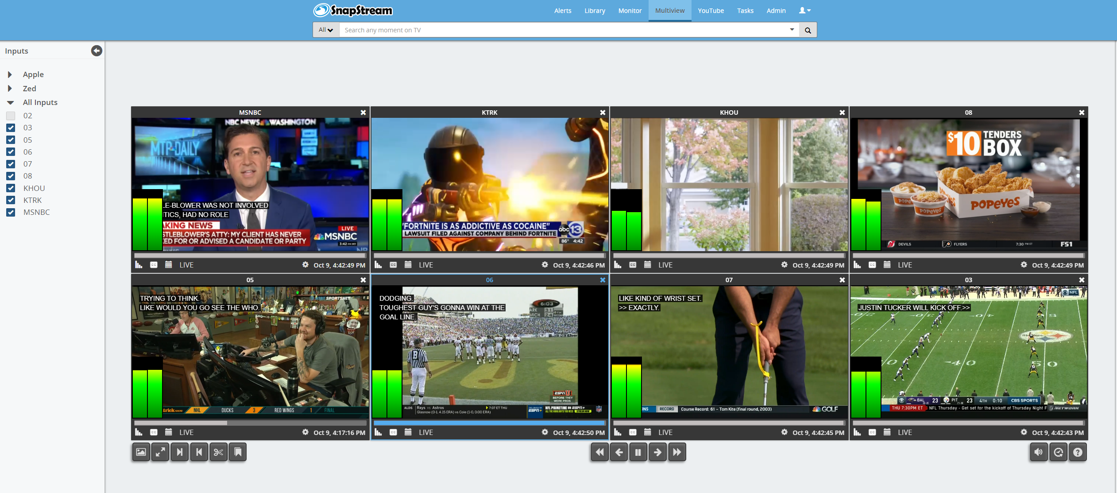Open the Library tab

pos(595,11)
